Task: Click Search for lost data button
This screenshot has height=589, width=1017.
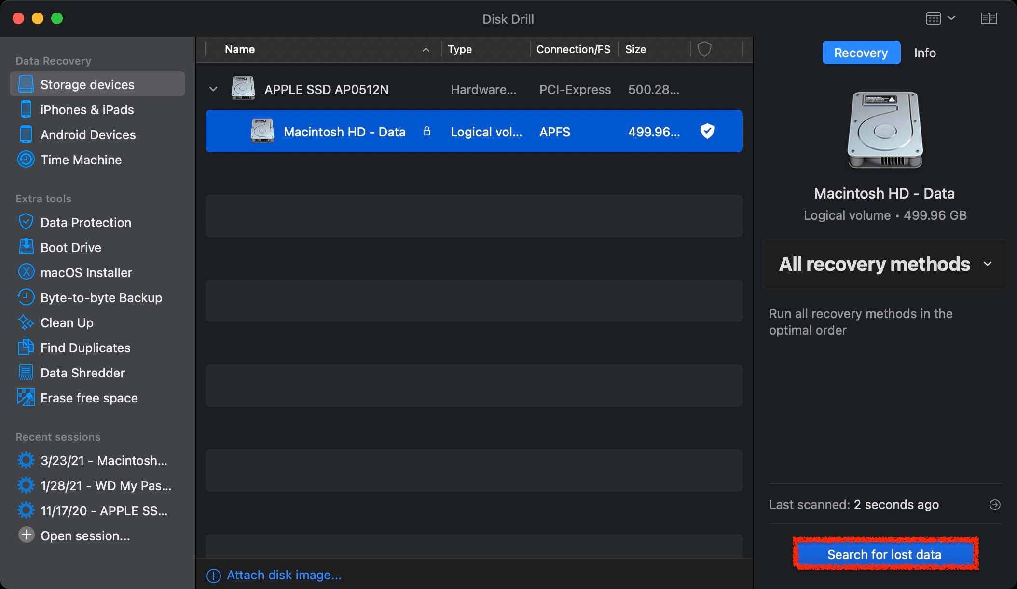Action: pos(885,554)
